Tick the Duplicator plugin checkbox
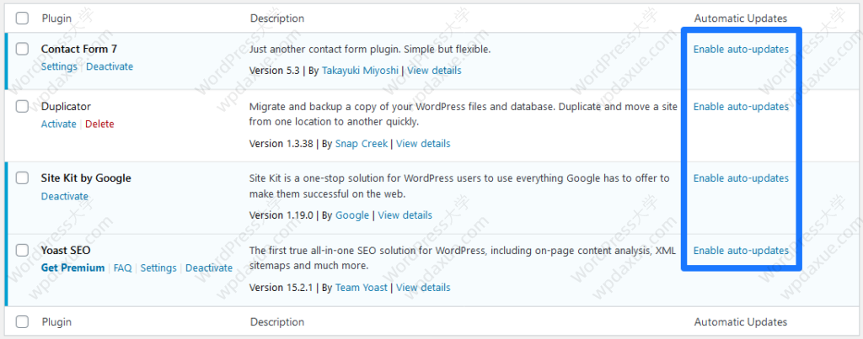 tap(22, 107)
